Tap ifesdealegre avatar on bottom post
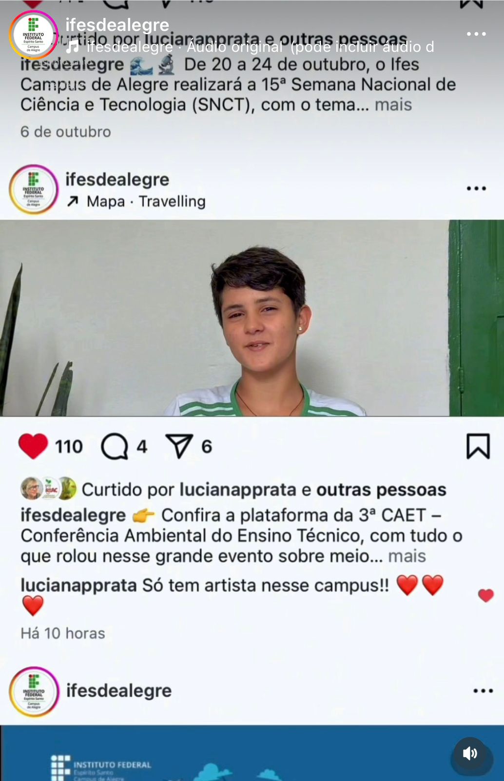504x781 pixels. (34, 692)
